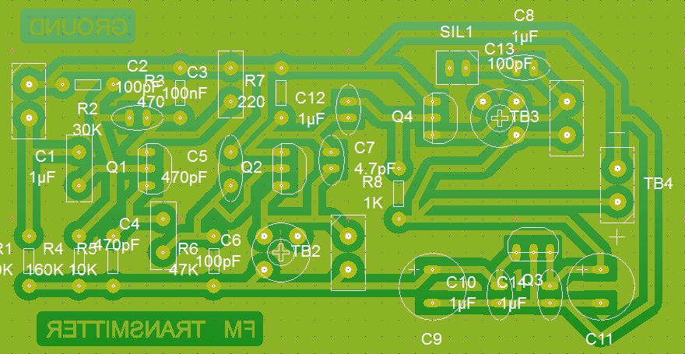This screenshot has height=354, width=685.
Task: Select the C7 capacitor label
Action: 364,148
